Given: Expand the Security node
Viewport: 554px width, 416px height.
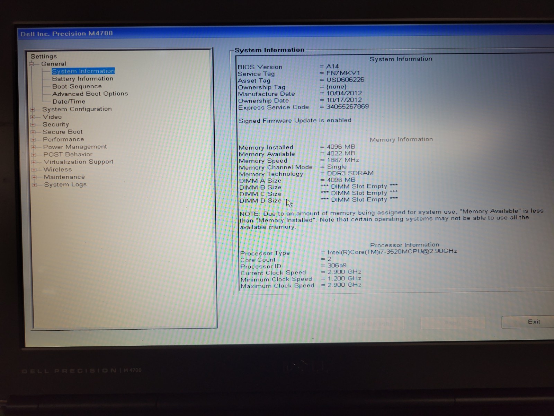Looking at the screenshot, I should [x=33, y=124].
